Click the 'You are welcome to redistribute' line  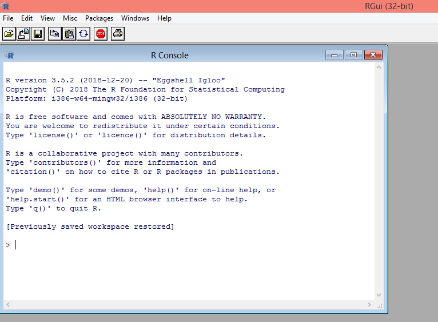pos(142,126)
